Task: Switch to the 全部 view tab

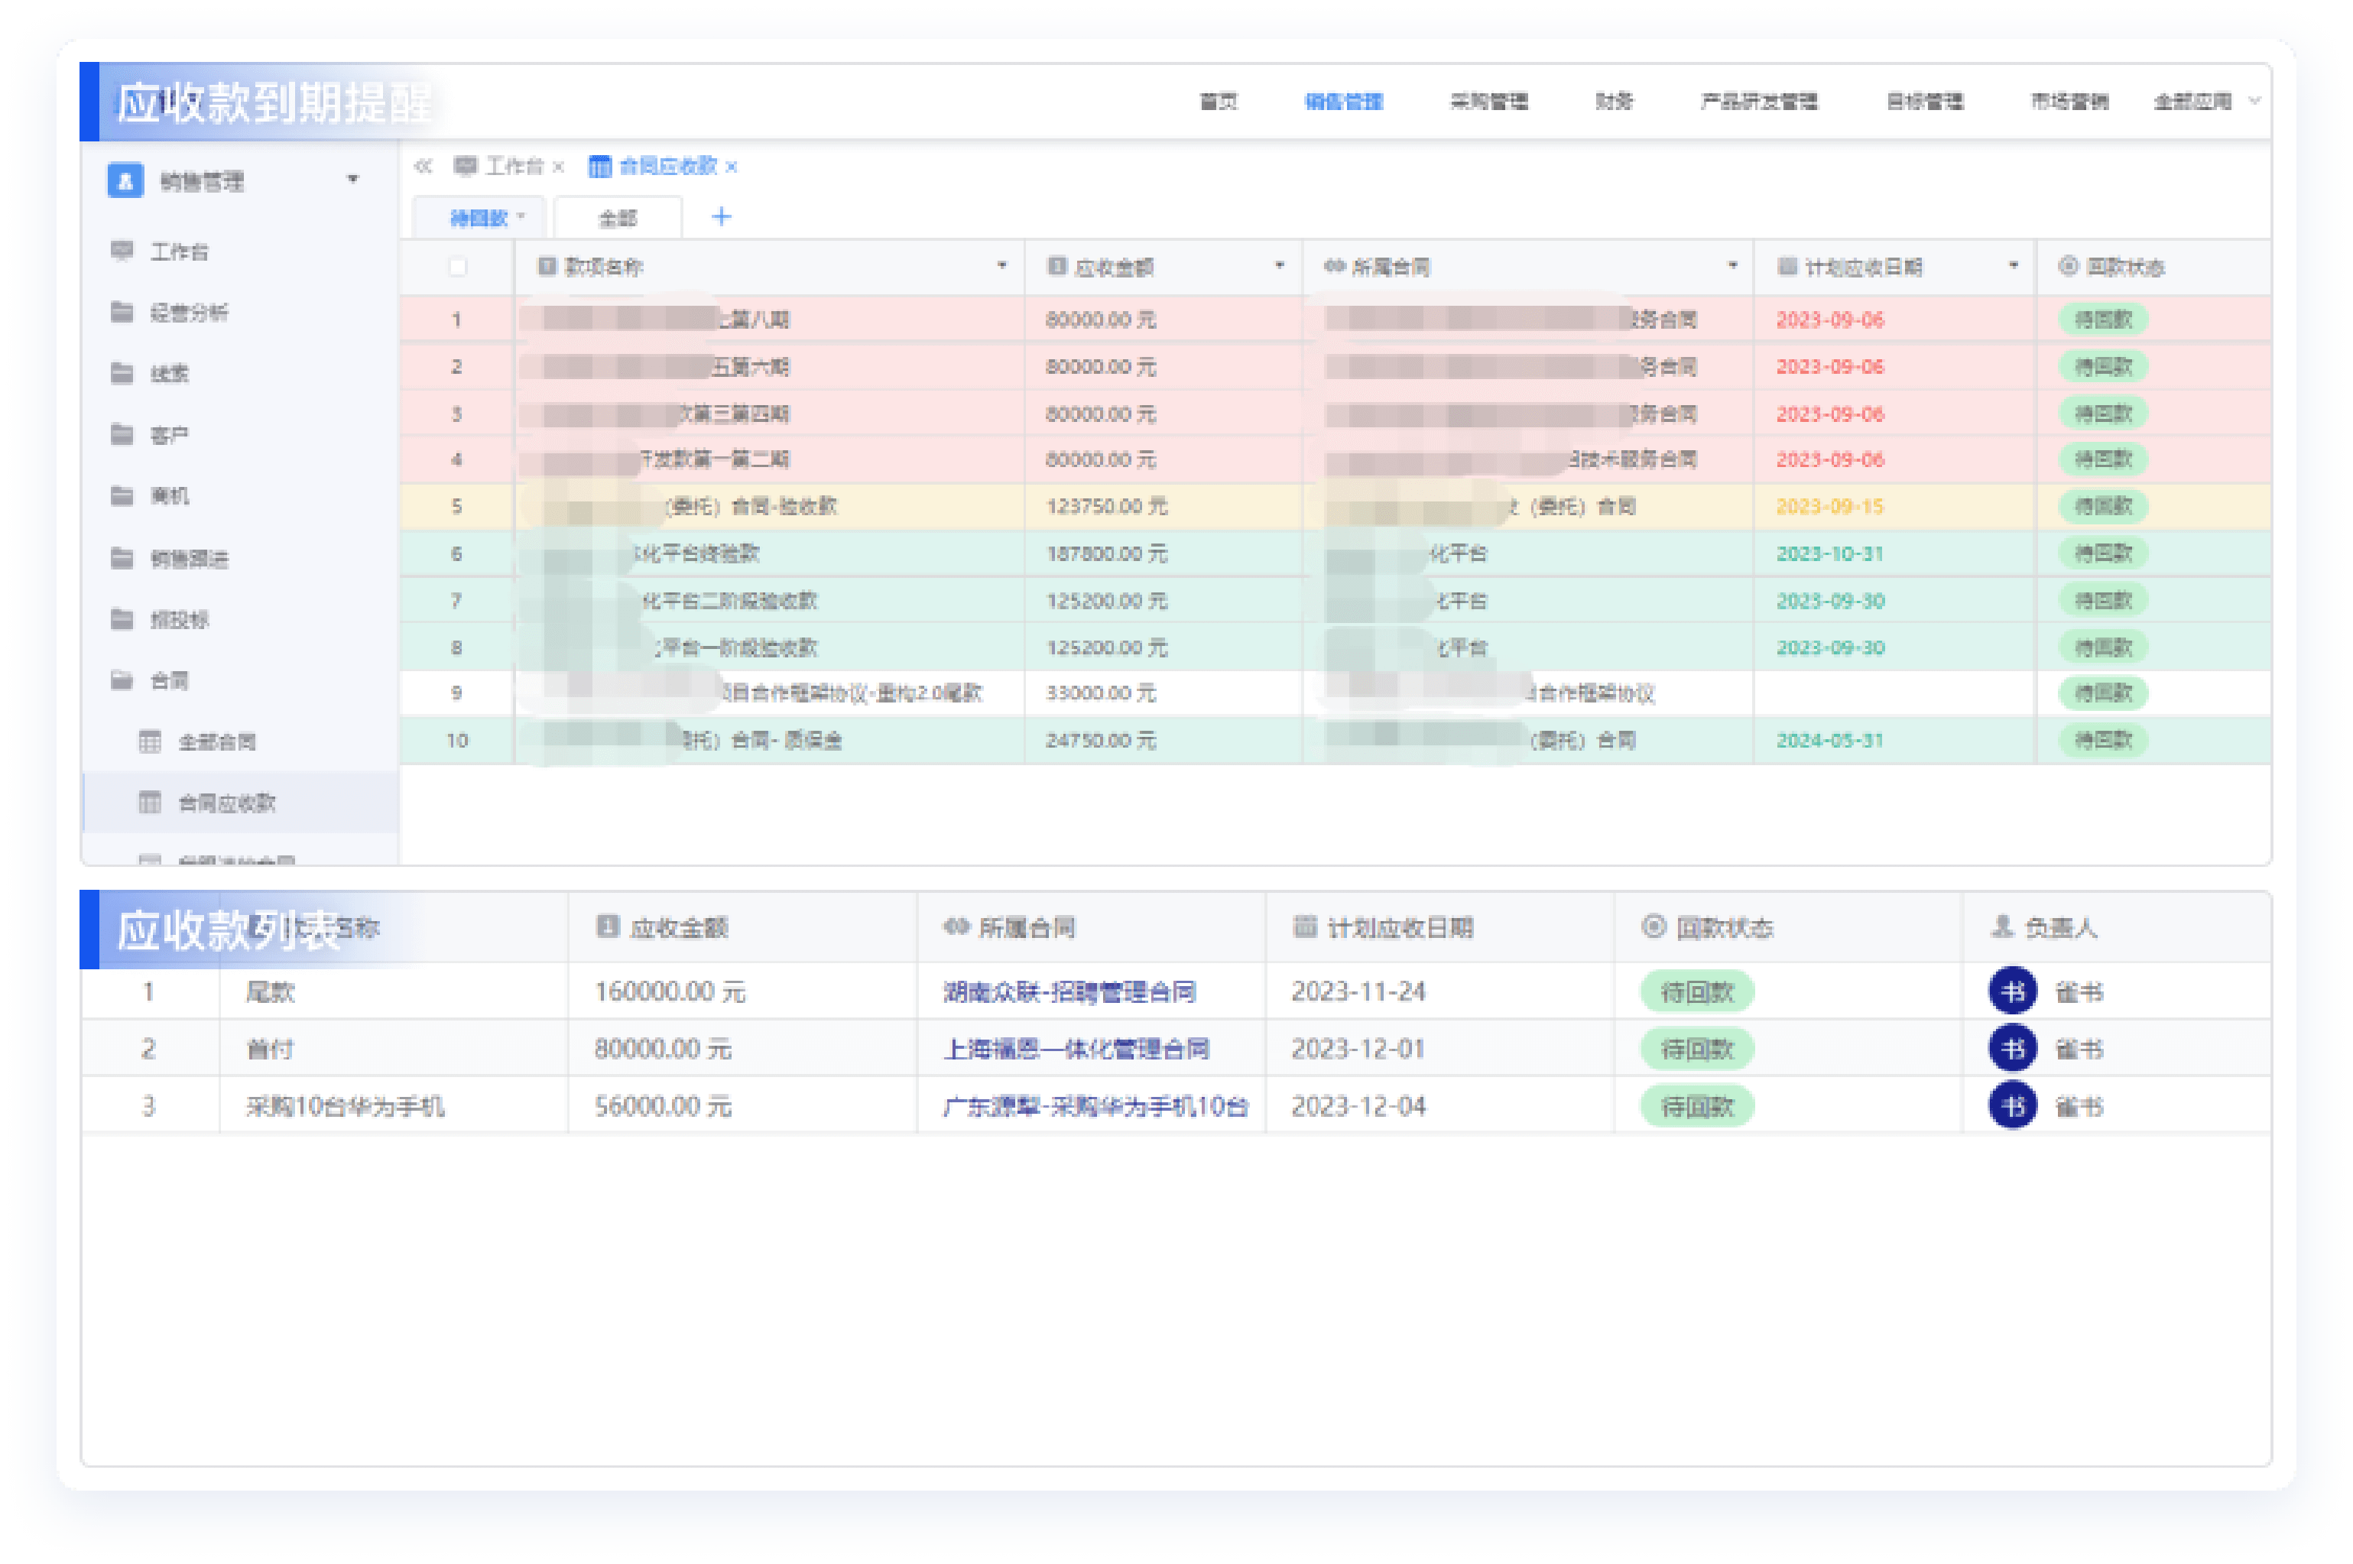Action: 618,217
